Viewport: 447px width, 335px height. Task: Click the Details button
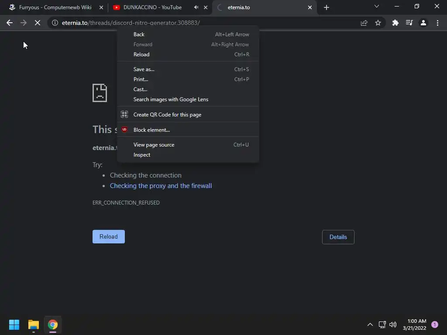coord(338,237)
